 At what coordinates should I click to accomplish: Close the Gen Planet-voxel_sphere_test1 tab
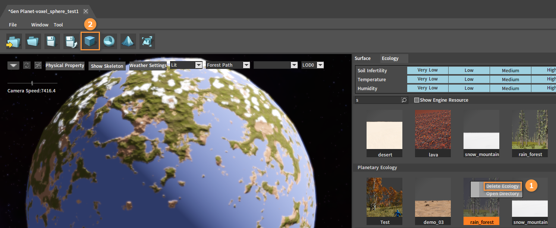click(85, 11)
